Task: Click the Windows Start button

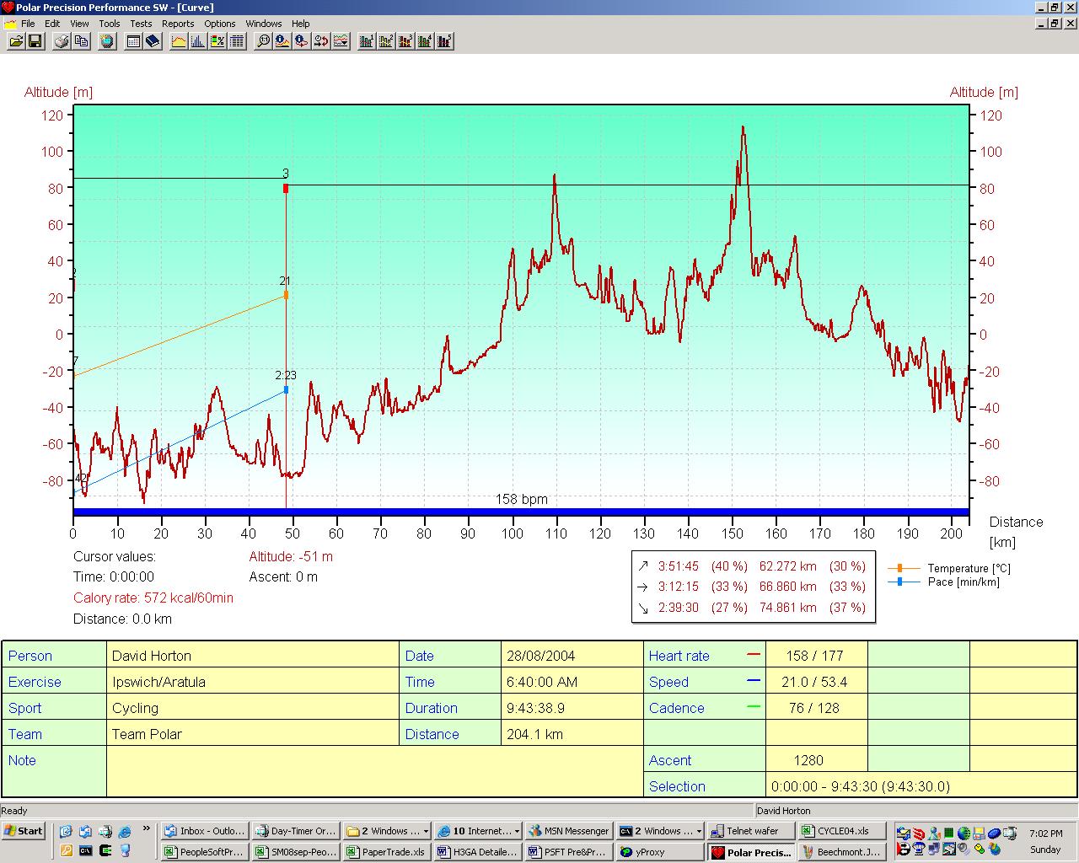Action: pos(24,831)
